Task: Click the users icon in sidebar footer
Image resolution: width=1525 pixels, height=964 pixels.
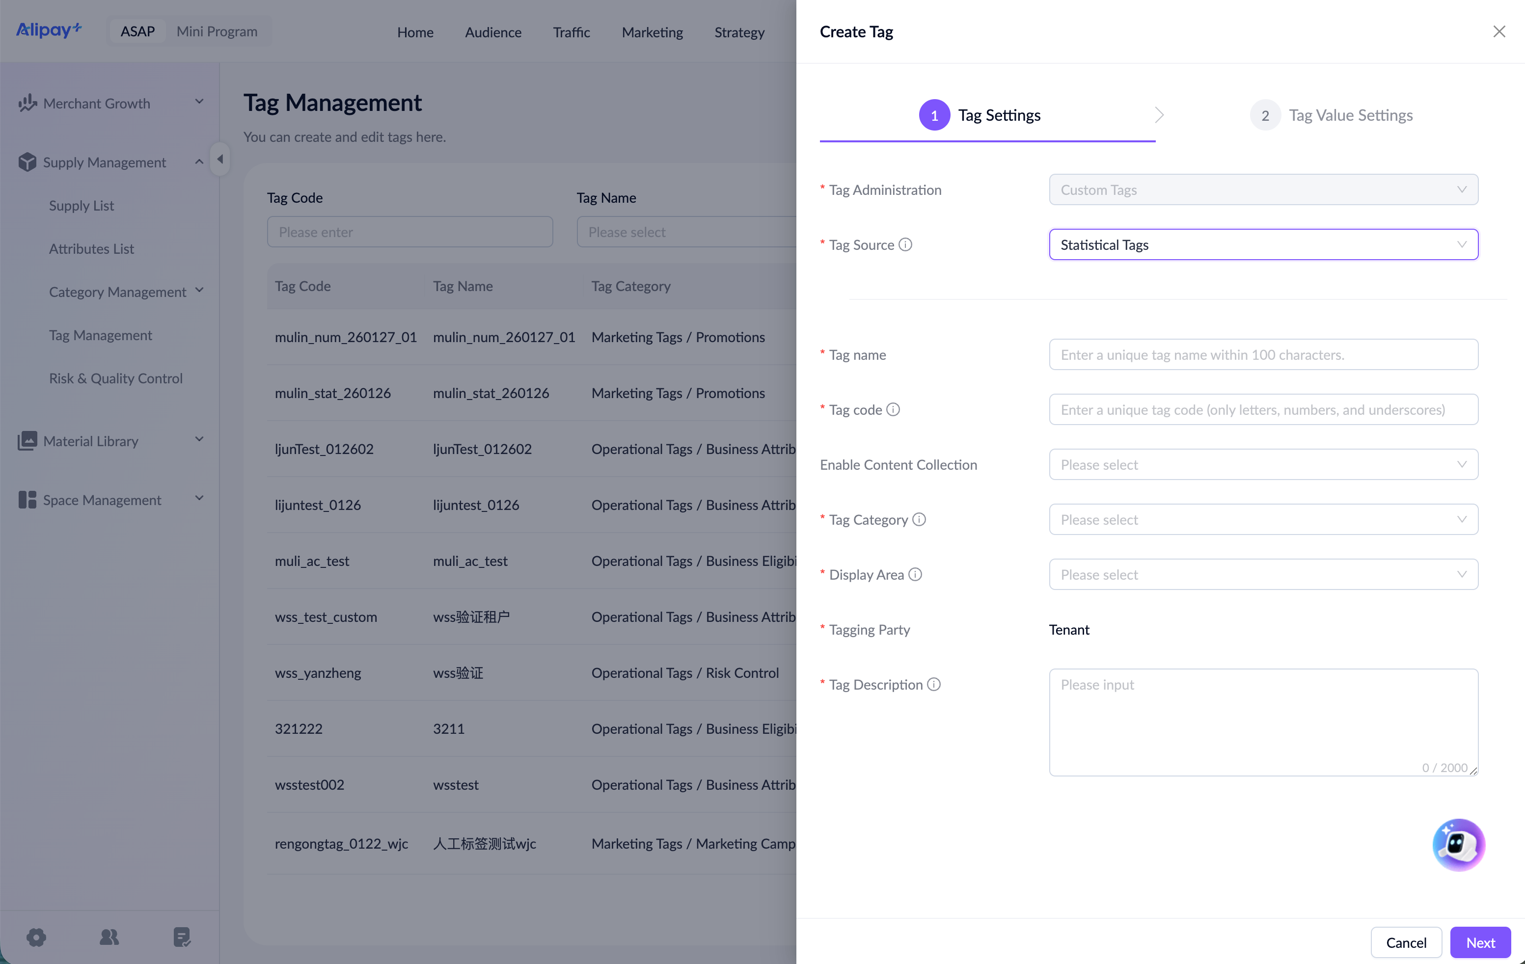Action: click(109, 937)
